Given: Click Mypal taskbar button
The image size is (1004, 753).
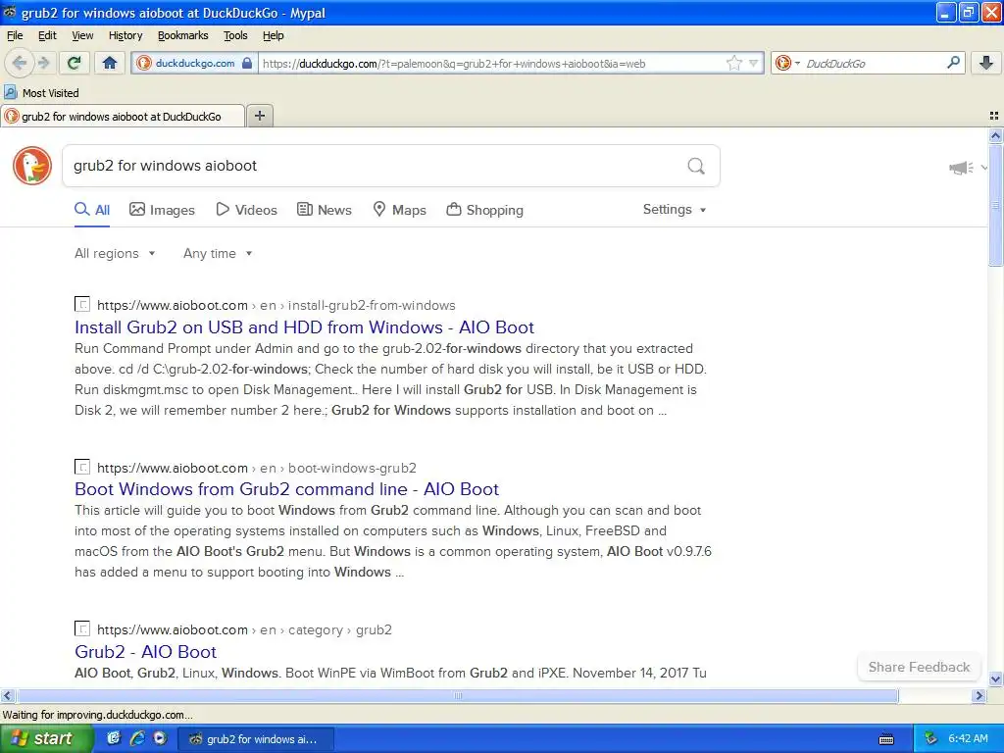Looking at the screenshot, I should [x=255, y=739].
